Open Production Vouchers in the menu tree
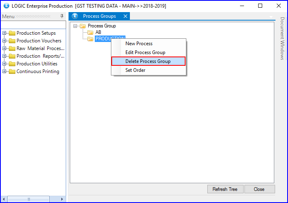The width and height of the screenshot is (288, 203). point(39,41)
